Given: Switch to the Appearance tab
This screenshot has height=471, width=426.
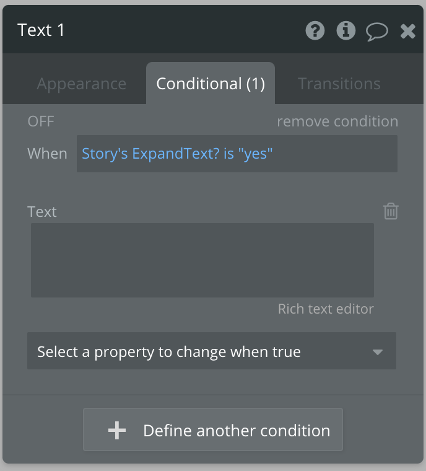Looking at the screenshot, I should point(81,84).
